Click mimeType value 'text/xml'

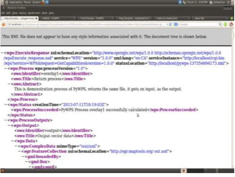click(88, 146)
